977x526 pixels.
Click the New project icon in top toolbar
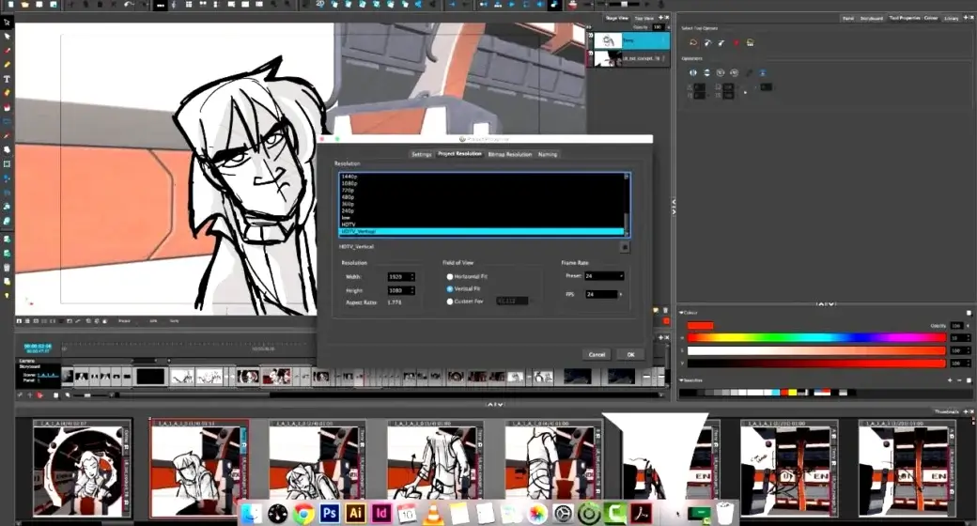pyautogui.click(x=10, y=5)
